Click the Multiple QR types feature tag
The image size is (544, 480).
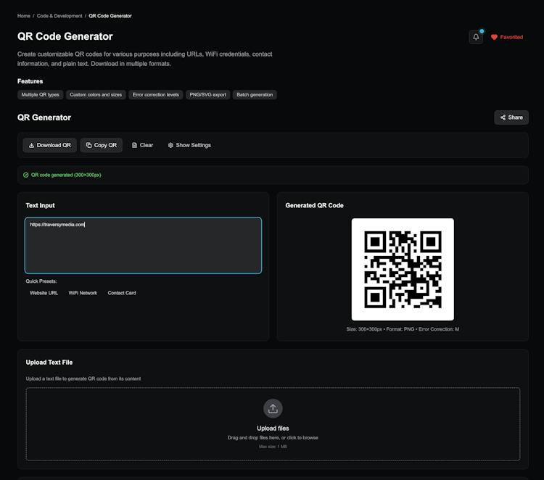pyautogui.click(x=40, y=95)
